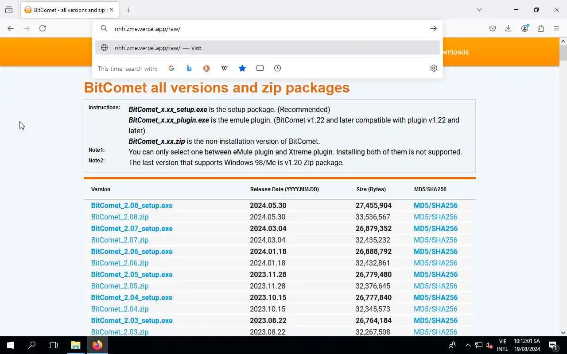Download BitComet_2.04_setup.exe

(x=132, y=297)
